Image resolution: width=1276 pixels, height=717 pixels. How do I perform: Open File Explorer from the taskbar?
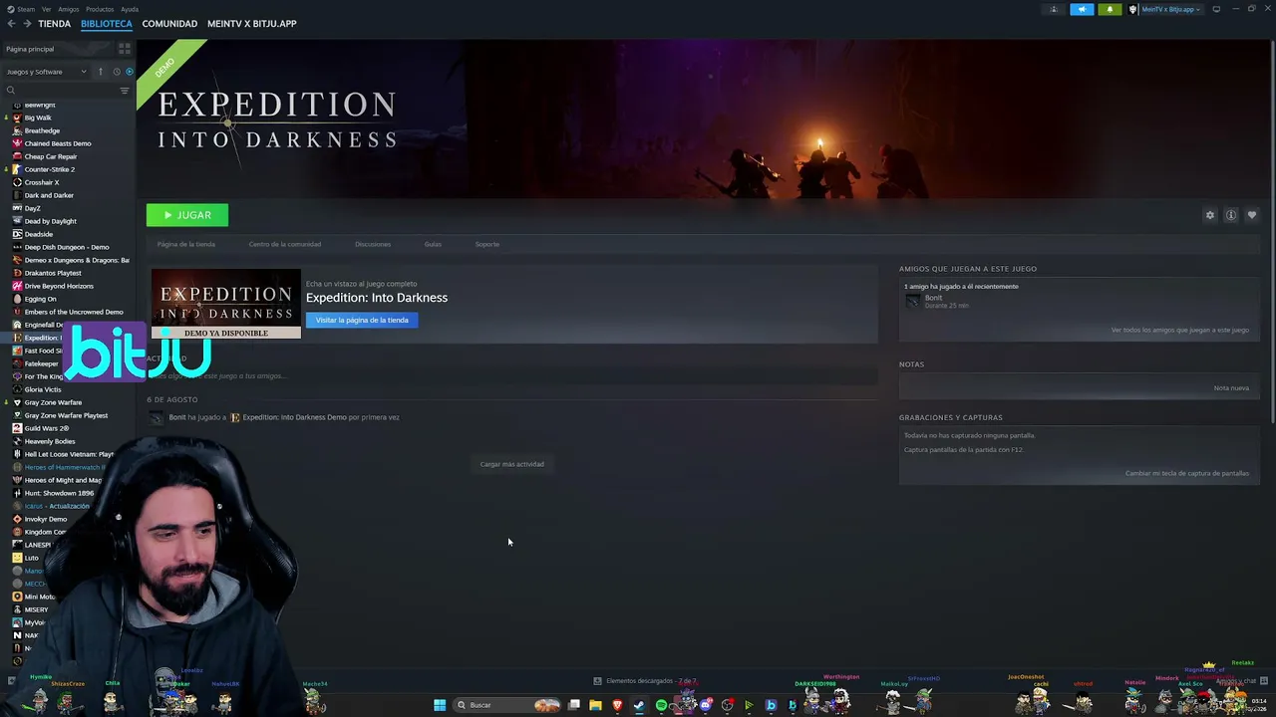point(595,705)
